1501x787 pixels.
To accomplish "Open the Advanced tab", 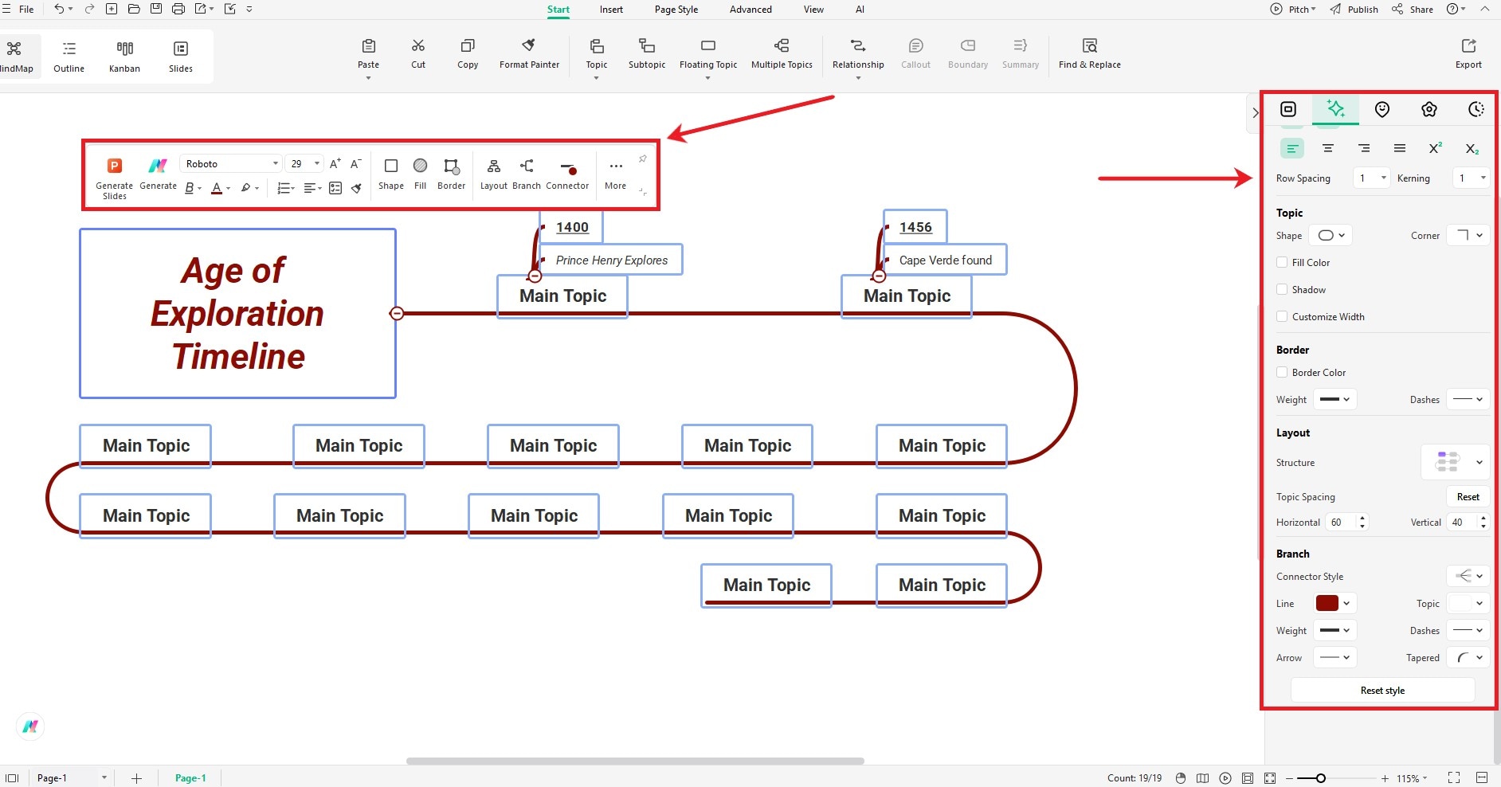I will 750,10.
